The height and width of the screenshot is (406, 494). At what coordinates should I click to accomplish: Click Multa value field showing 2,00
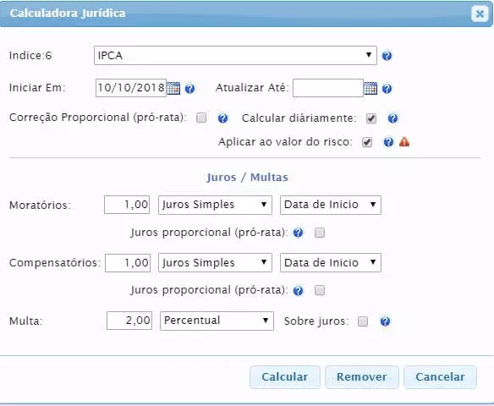[129, 321]
